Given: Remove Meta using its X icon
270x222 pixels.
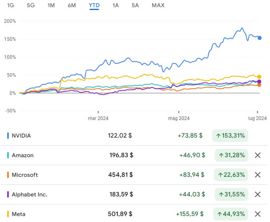Looking at the screenshot, I should tap(258, 214).
